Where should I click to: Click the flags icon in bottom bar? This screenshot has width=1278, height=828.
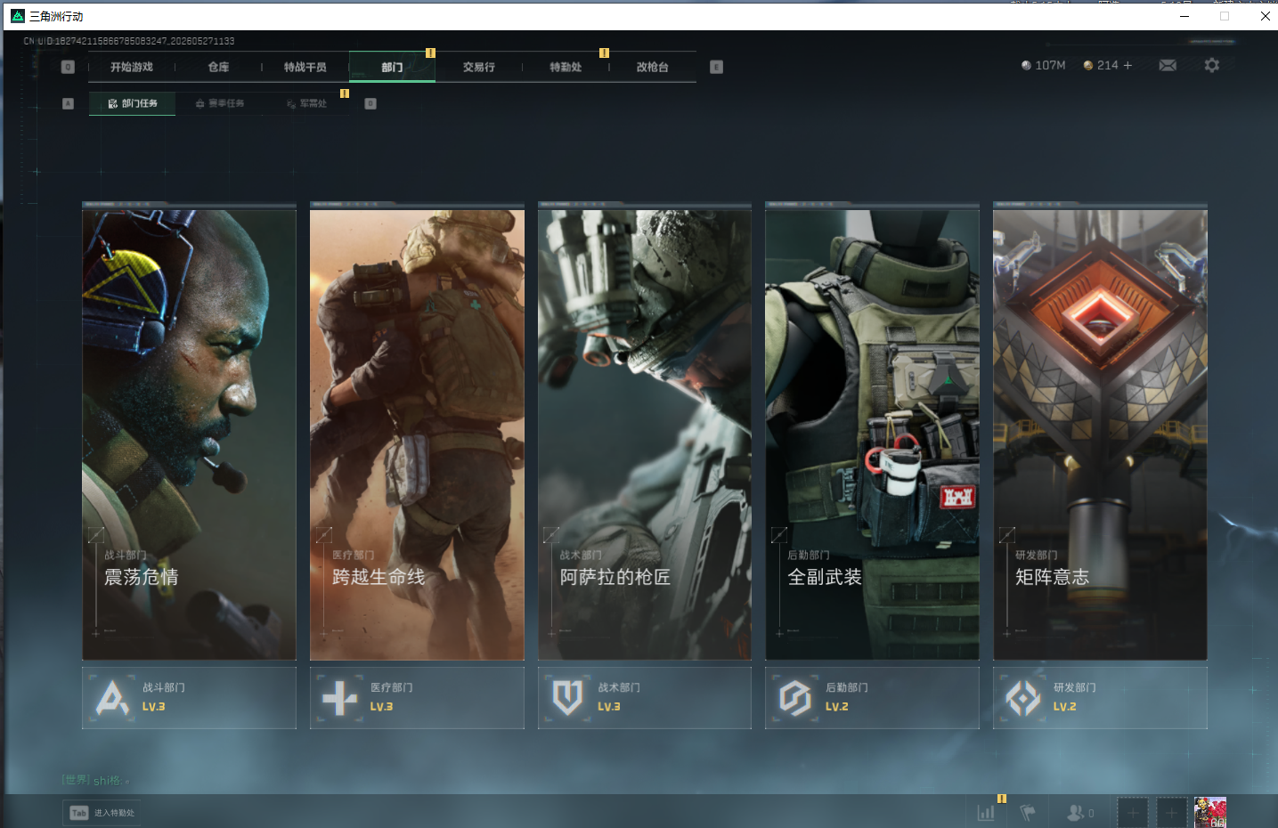1028,813
